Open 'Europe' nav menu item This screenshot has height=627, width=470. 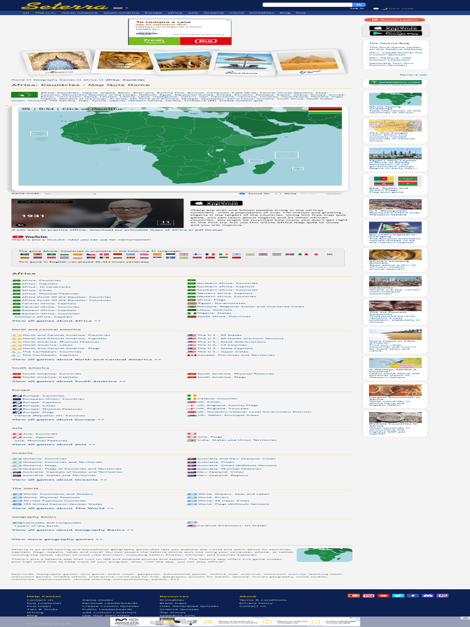(153, 13)
